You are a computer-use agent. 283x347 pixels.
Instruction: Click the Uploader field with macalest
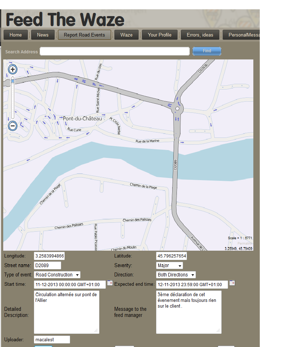click(52, 339)
